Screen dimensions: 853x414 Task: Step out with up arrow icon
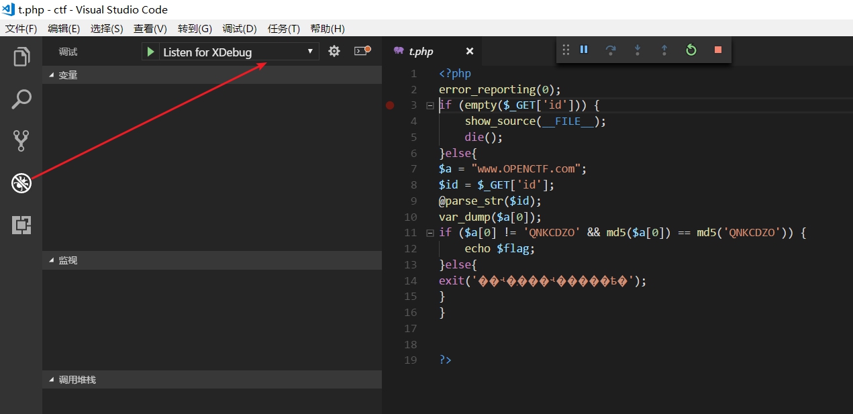click(x=664, y=50)
